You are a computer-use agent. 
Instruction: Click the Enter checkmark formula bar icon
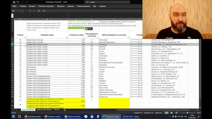tap(34, 11)
